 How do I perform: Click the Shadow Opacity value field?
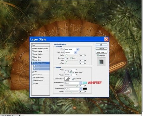point(82,91)
